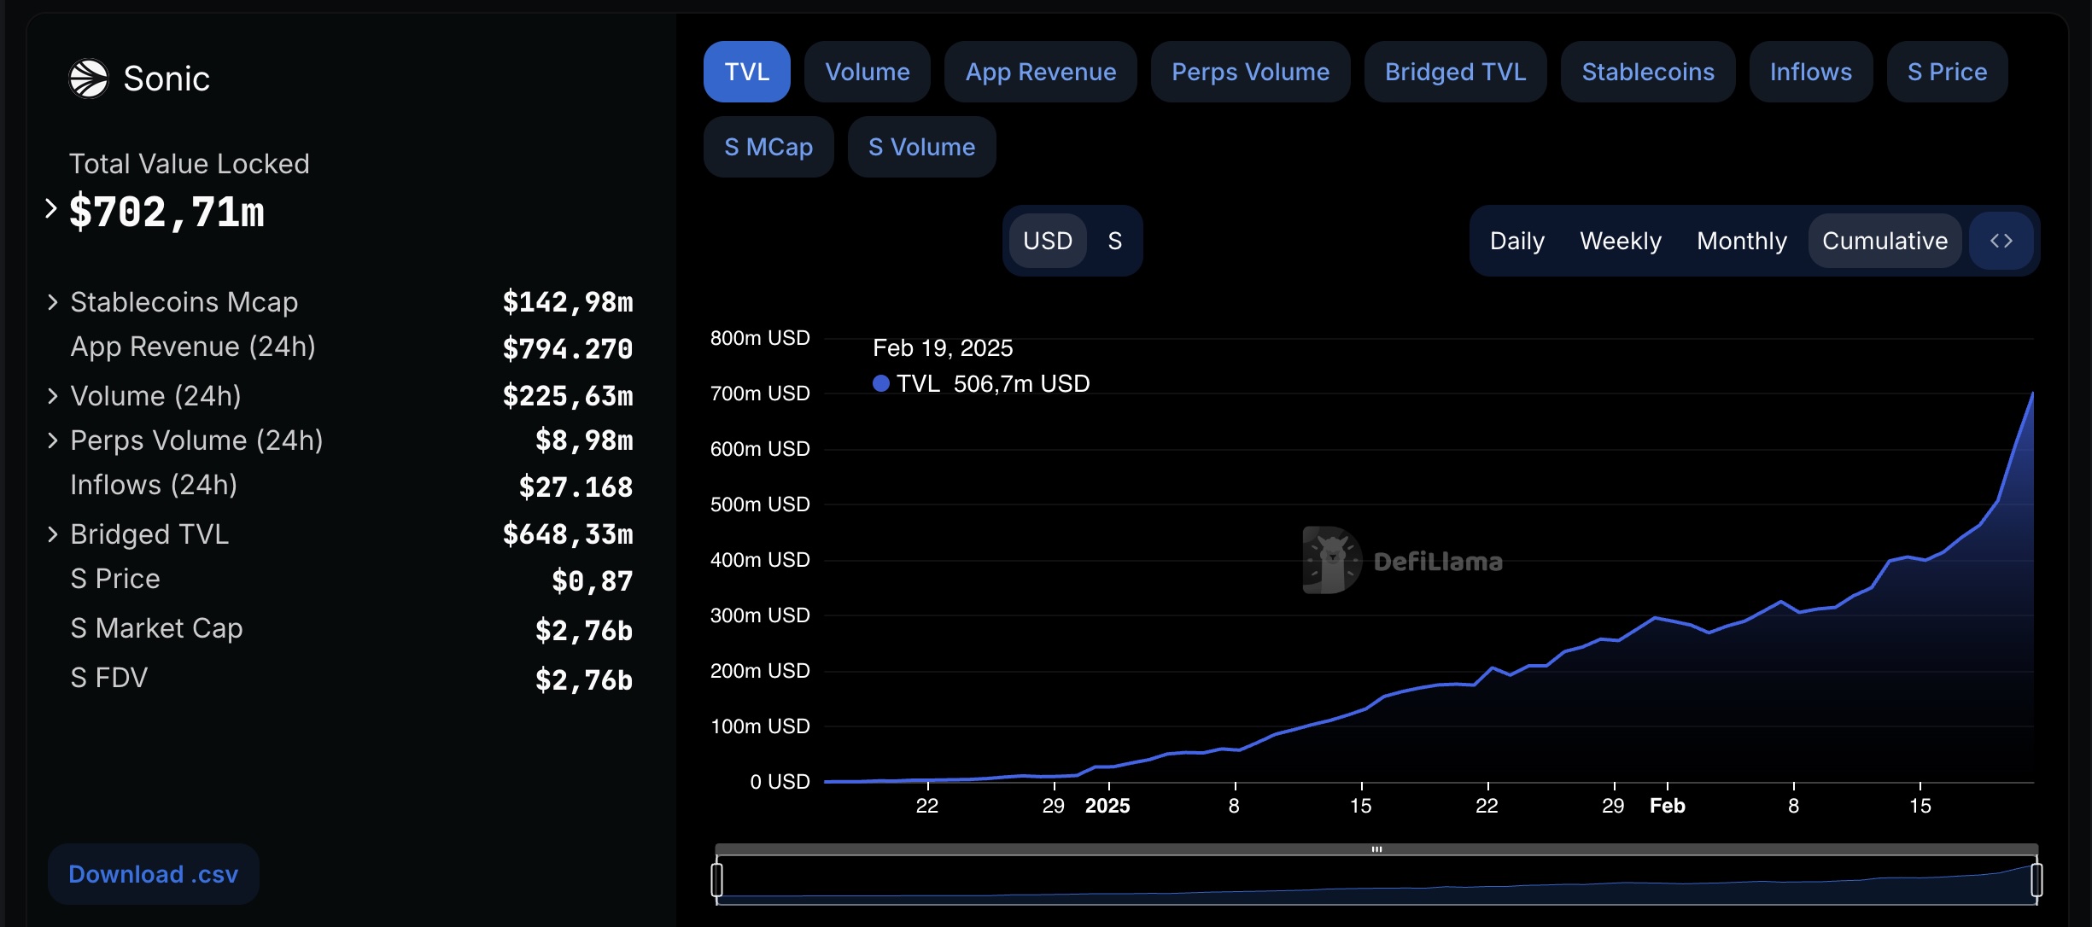Open the App Revenue chart tab
Screen dimensions: 2092x927
click(1040, 72)
